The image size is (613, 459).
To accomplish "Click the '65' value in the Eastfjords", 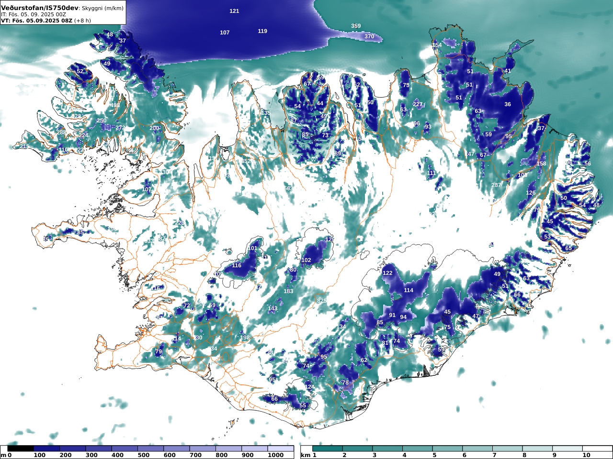I will [568, 248].
